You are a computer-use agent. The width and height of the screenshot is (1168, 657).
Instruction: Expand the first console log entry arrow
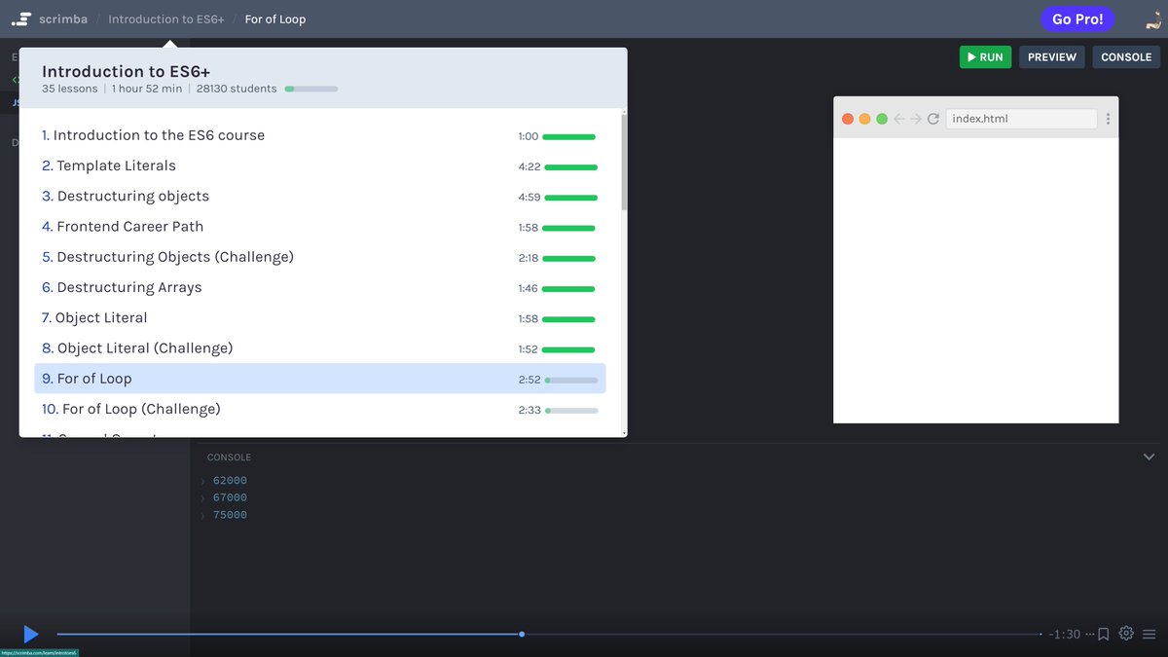pos(204,480)
